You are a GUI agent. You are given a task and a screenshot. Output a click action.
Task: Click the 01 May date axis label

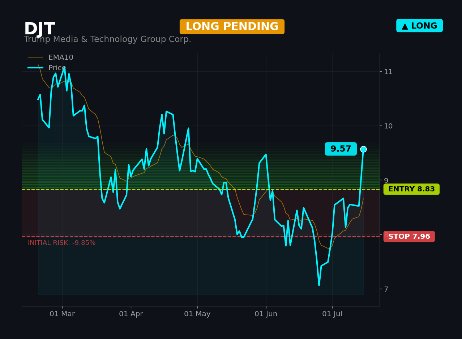[197, 314]
